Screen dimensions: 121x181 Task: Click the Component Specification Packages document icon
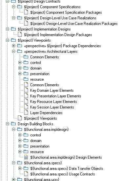click(26, 12)
